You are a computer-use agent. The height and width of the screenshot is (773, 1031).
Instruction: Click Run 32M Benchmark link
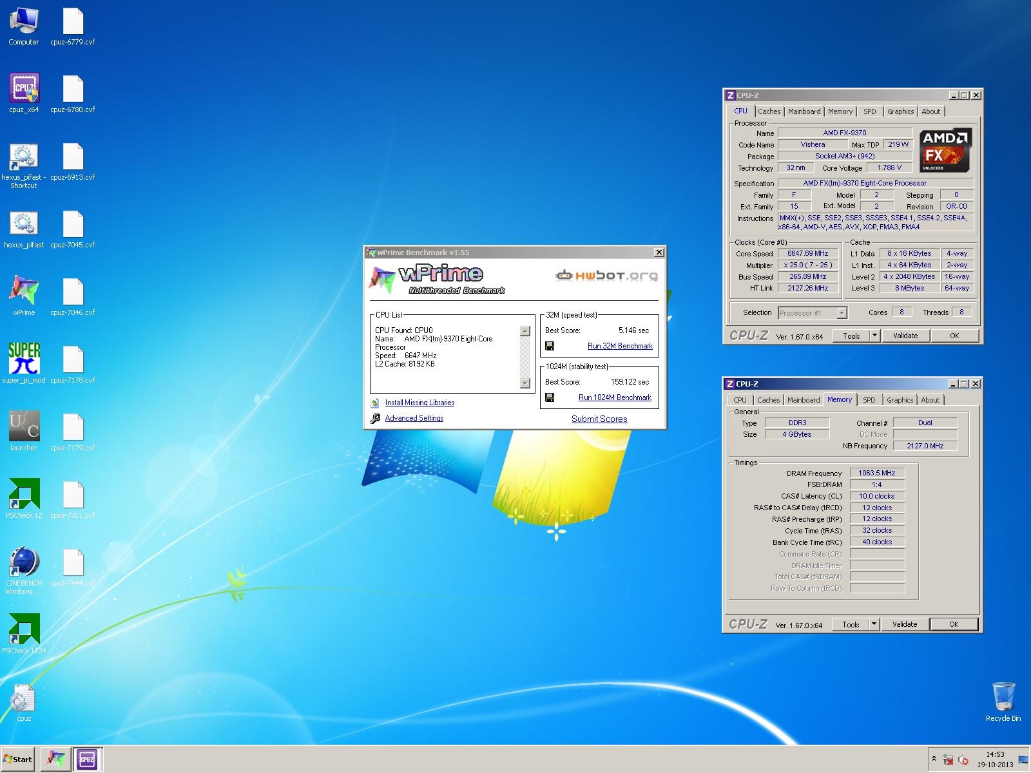coord(620,346)
